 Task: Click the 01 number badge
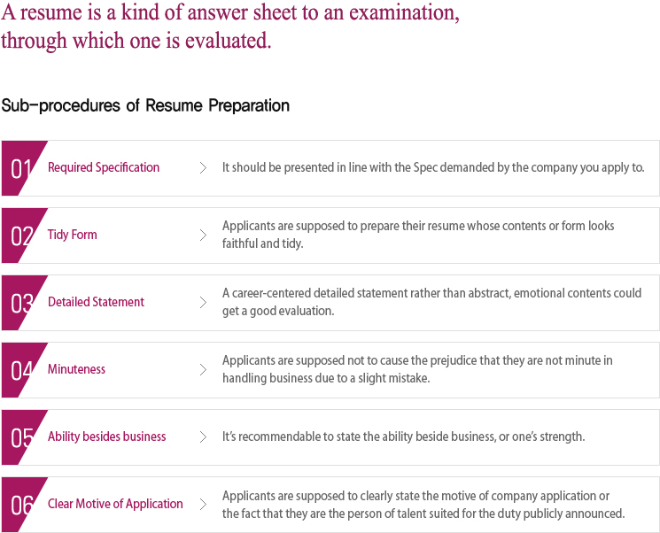(x=21, y=168)
